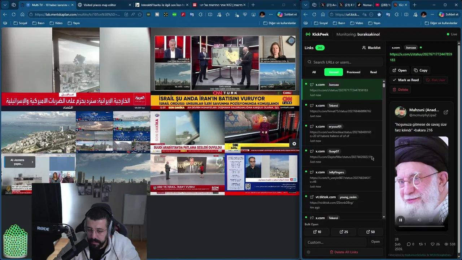Click Sohbet et Copilot in right browser

(x=449, y=14)
